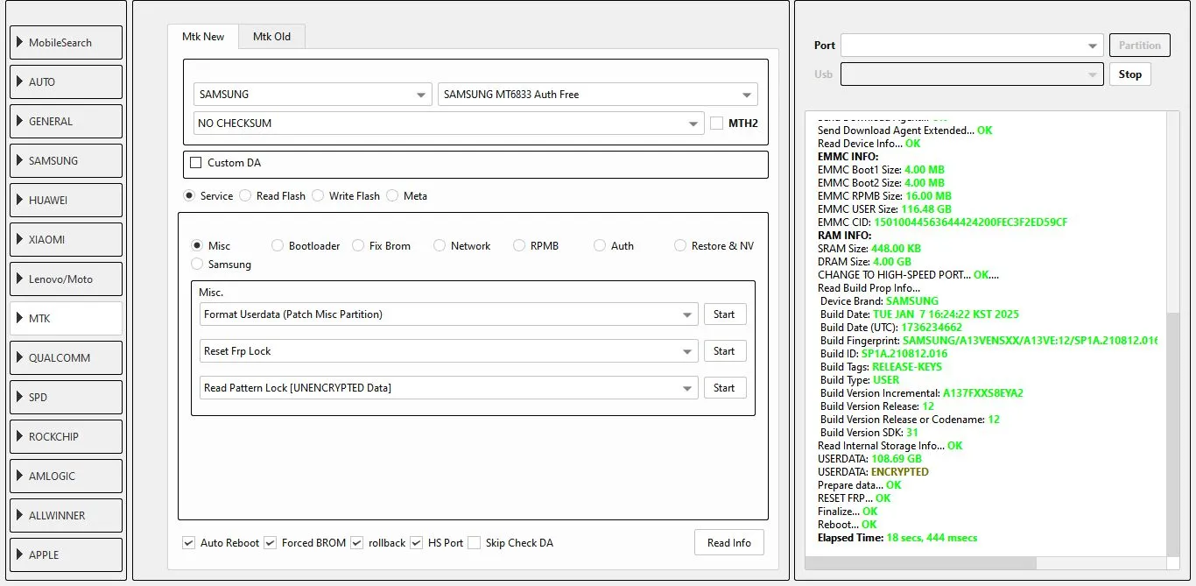Switch to the Mtk Old tab
The width and height of the screenshot is (1196, 586).
(x=271, y=36)
